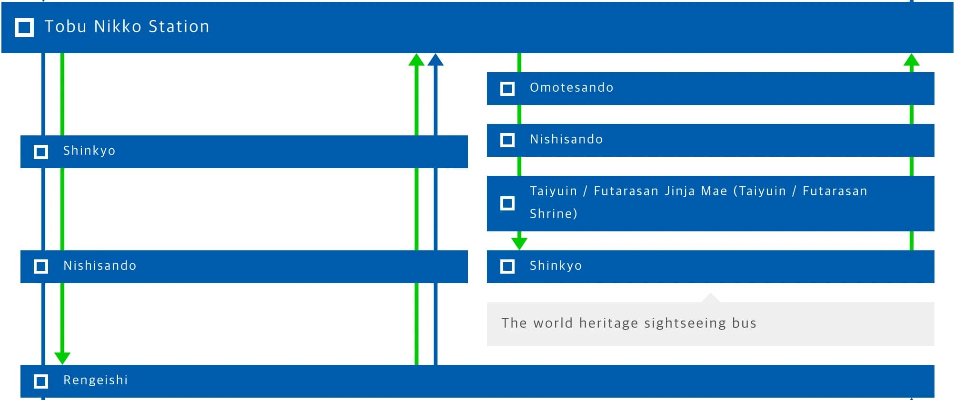The width and height of the screenshot is (954, 400).
Task: Click the green up arrow beside the blue arrow
Action: tap(417, 60)
